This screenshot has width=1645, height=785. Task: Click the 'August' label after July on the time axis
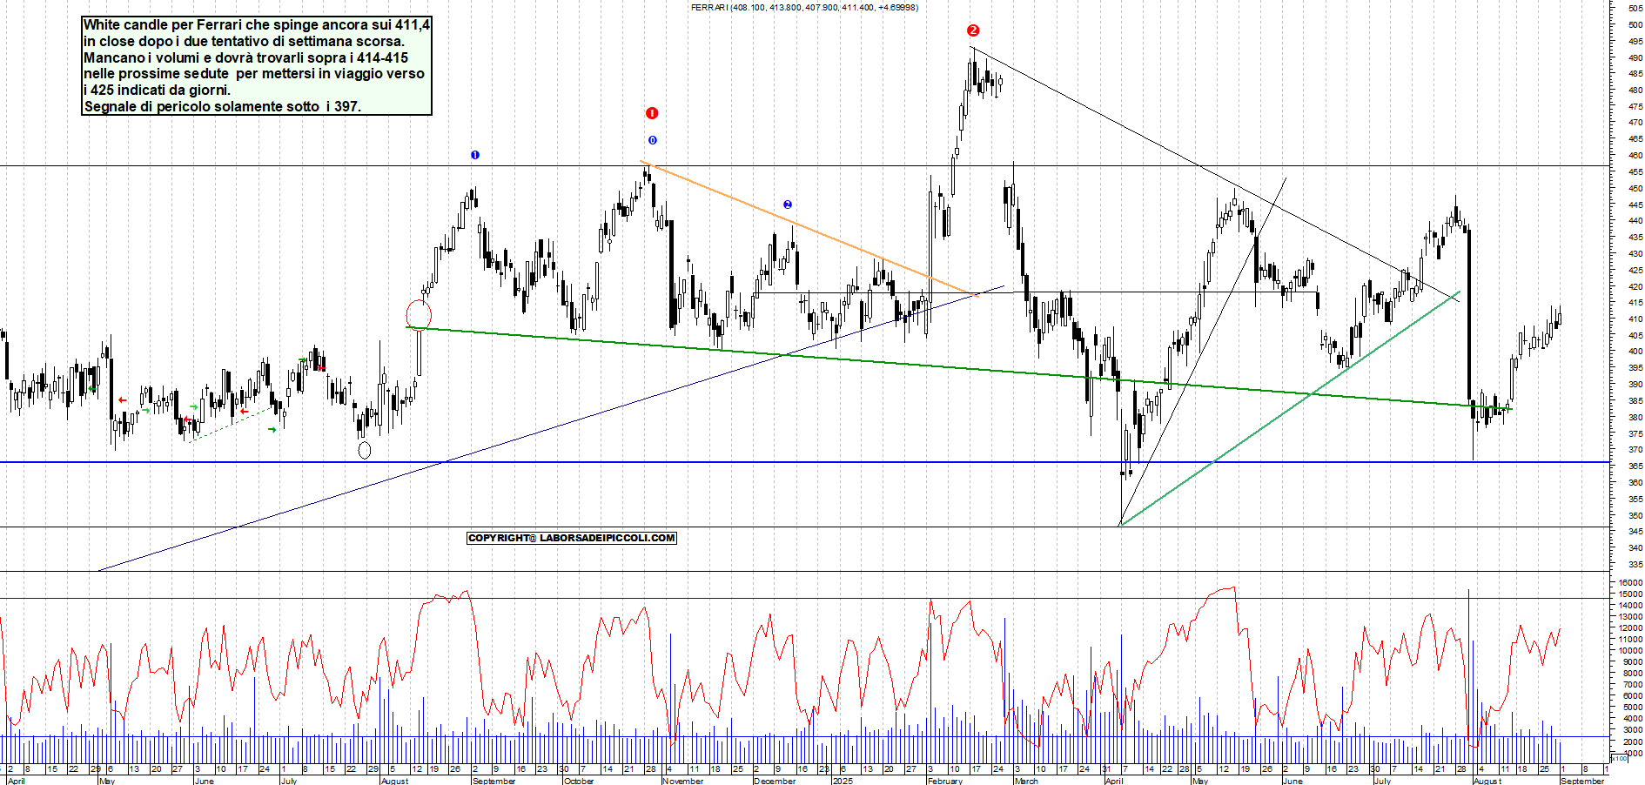click(395, 781)
